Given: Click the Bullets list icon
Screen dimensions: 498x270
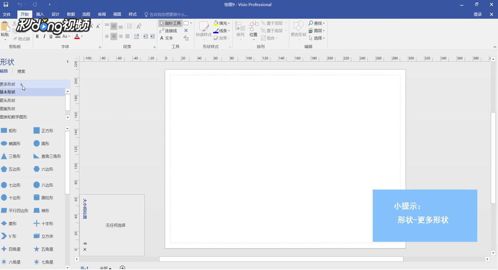Looking at the screenshot, I should [130, 26].
